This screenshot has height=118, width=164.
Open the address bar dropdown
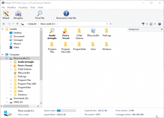pos(107,24)
